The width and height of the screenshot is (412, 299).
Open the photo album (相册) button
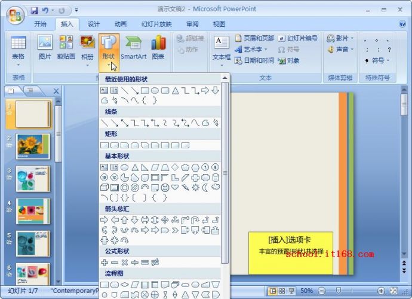click(x=88, y=51)
